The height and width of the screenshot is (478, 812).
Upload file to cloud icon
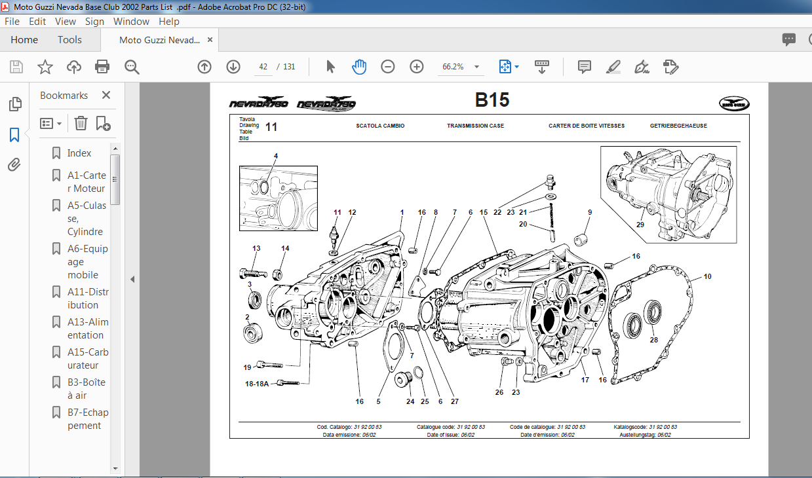[73, 67]
